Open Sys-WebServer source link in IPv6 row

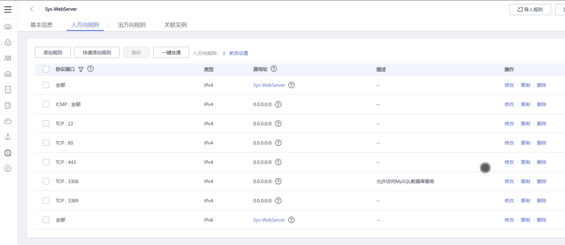pos(269,220)
